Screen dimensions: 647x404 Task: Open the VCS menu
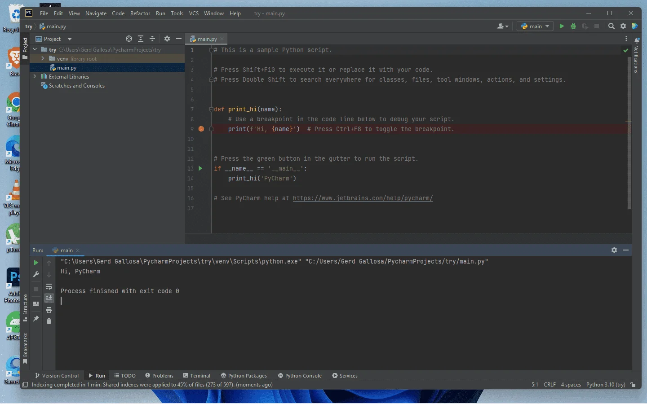point(194,13)
